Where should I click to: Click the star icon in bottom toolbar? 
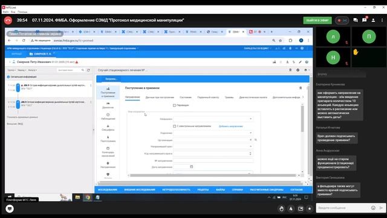310,208
